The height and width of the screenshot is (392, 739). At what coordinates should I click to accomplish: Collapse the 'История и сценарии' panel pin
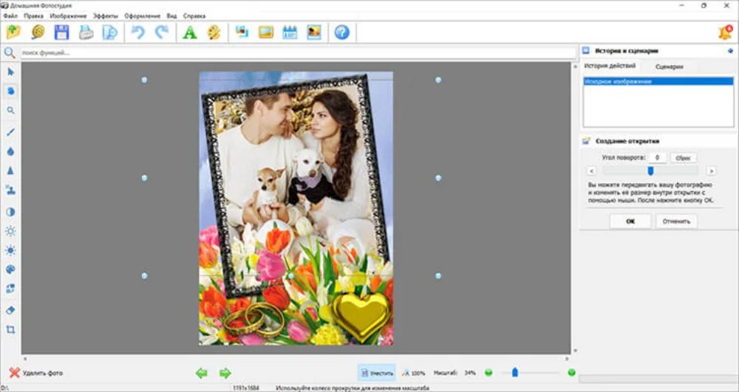coord(731,51)
